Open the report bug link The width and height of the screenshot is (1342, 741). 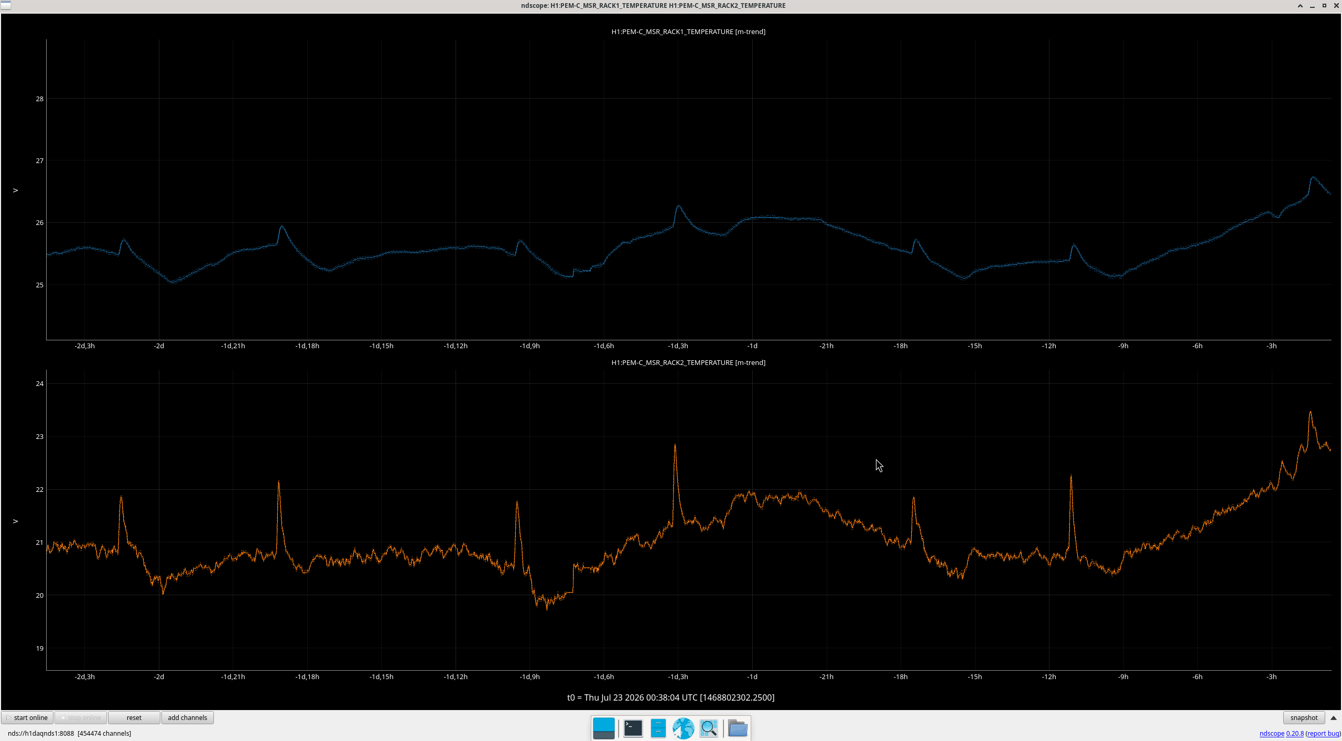1323,733
